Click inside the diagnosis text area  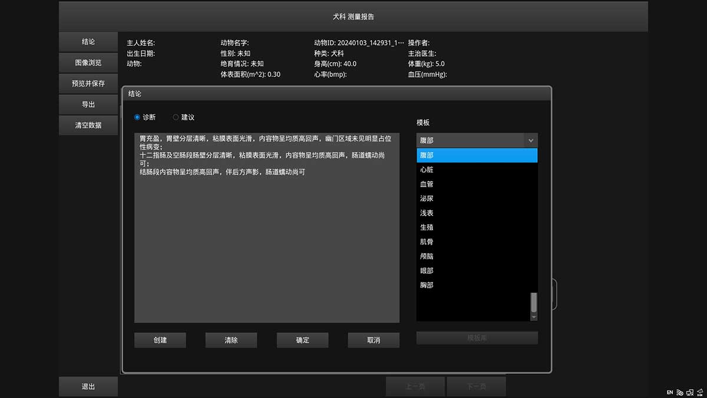pos(266,247)
